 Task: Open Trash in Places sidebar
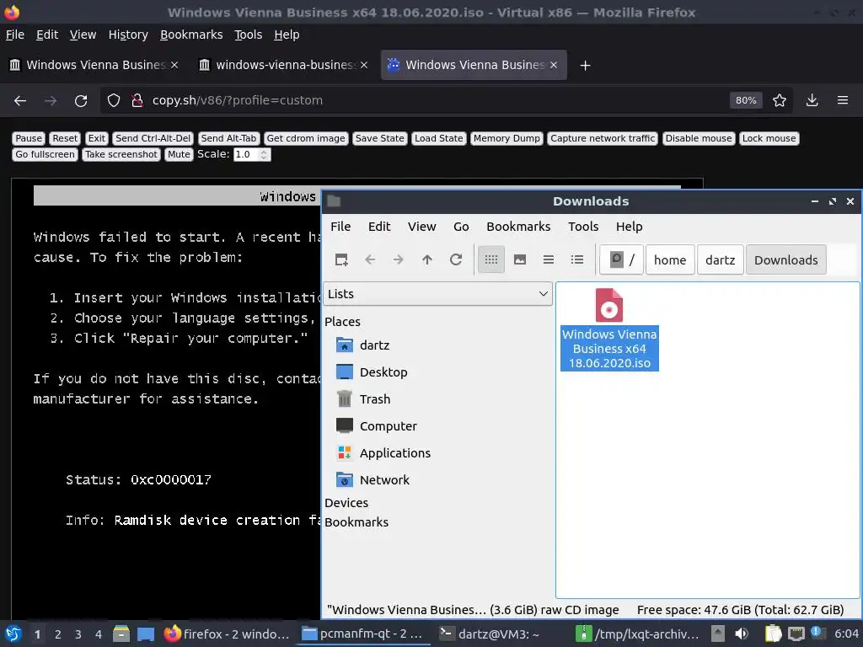coord(363,399)
